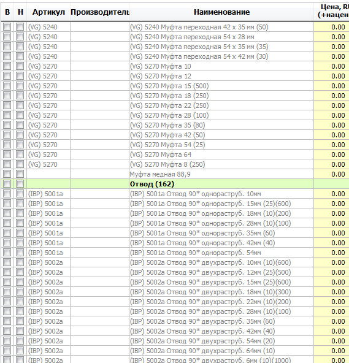The height and width of the screenshot is (363, 349).
Task: Toggle В checkbox in the 5270 Муфта 10 row
Action: pyautogui.click(x=7, y=66)
